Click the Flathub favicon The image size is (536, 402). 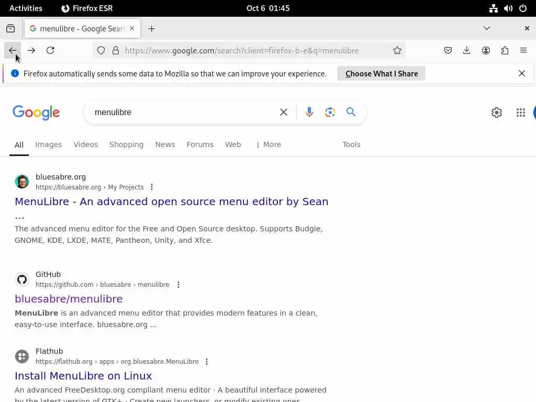pyautogui.click(x=22, y=356)
